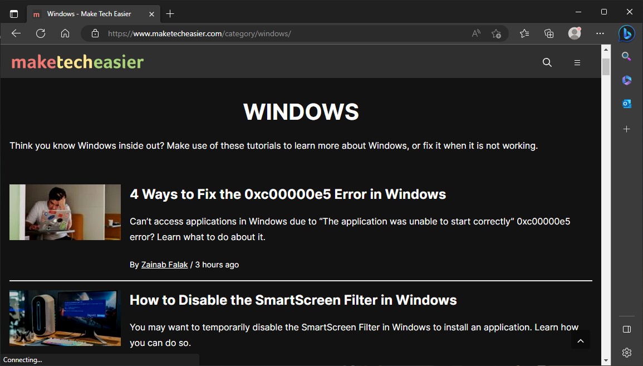Start Read aloud for this page

[x=475, y=33]
